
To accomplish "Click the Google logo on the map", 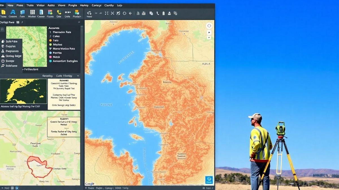I will point(90,184).
